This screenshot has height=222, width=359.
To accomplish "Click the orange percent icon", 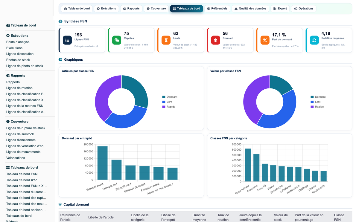I will 265,40.
